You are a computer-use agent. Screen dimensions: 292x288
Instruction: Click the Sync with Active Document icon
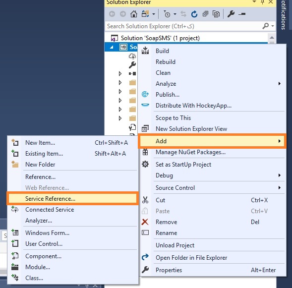(x=183, y=14)
